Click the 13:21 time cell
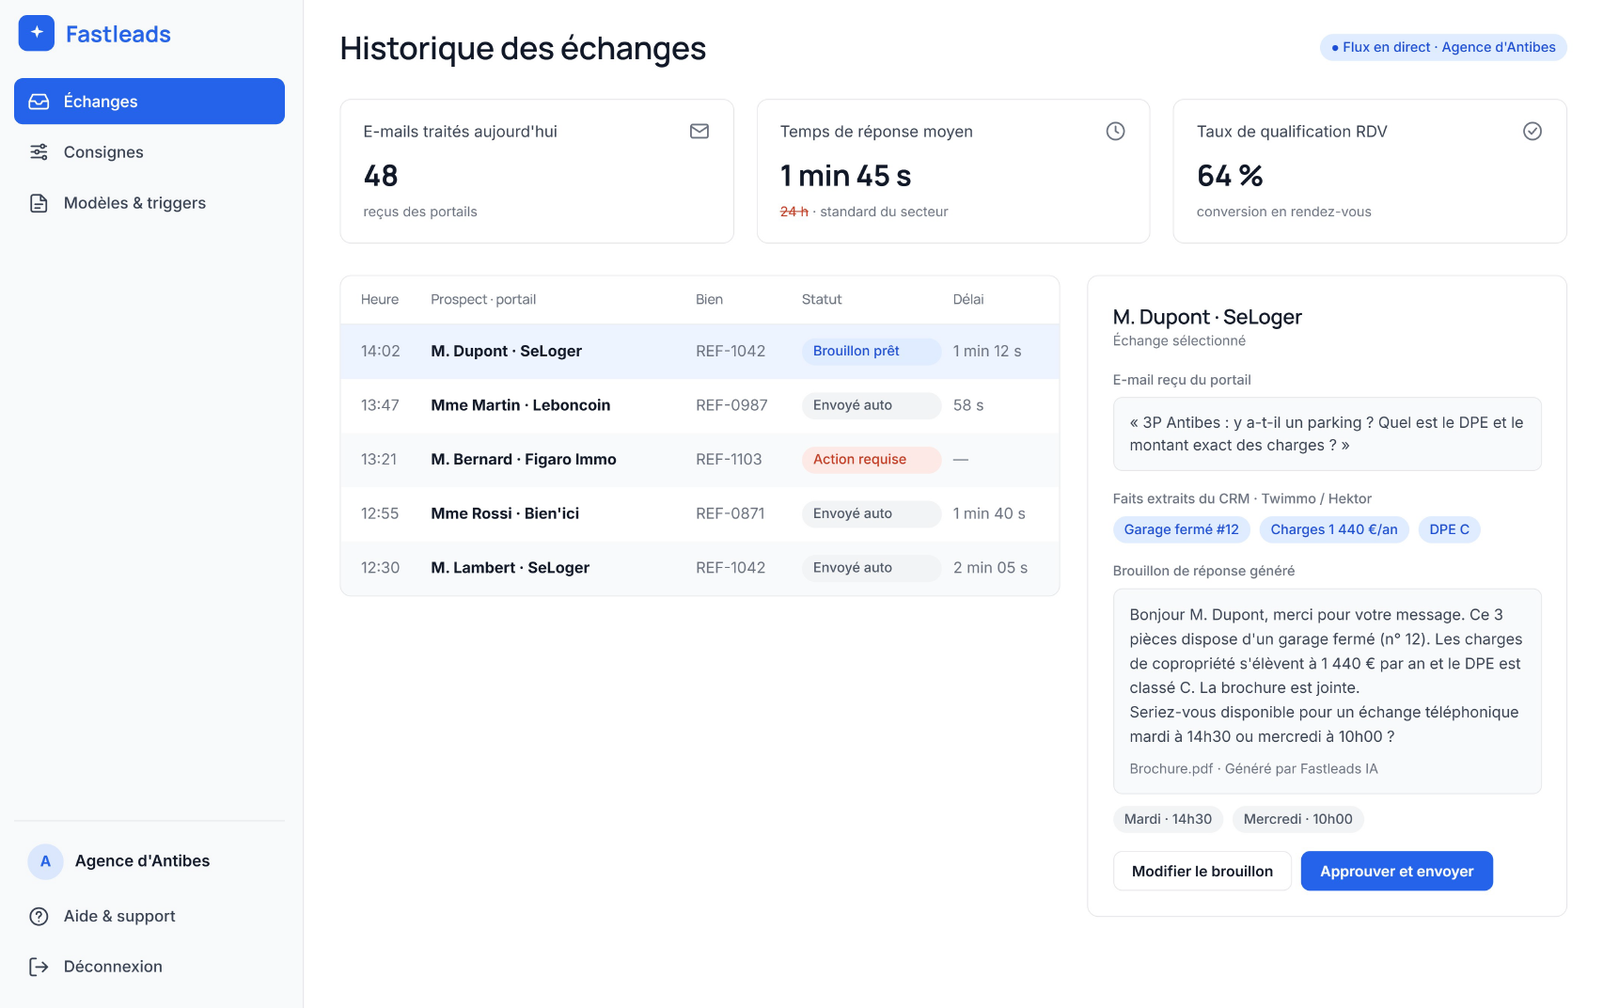This screenshot has width=1603, height=1008. [x=379, y=459]
